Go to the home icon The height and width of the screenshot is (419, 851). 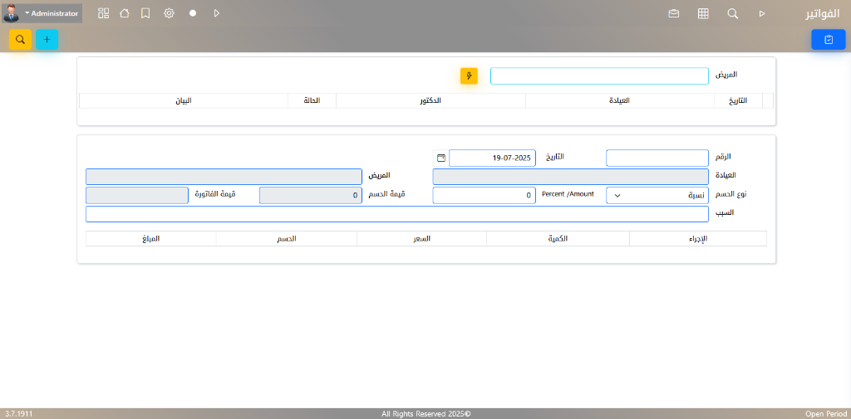(125, 13)
